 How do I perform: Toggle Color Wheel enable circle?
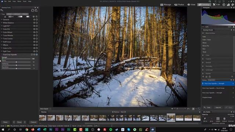[x=37, y=32]
